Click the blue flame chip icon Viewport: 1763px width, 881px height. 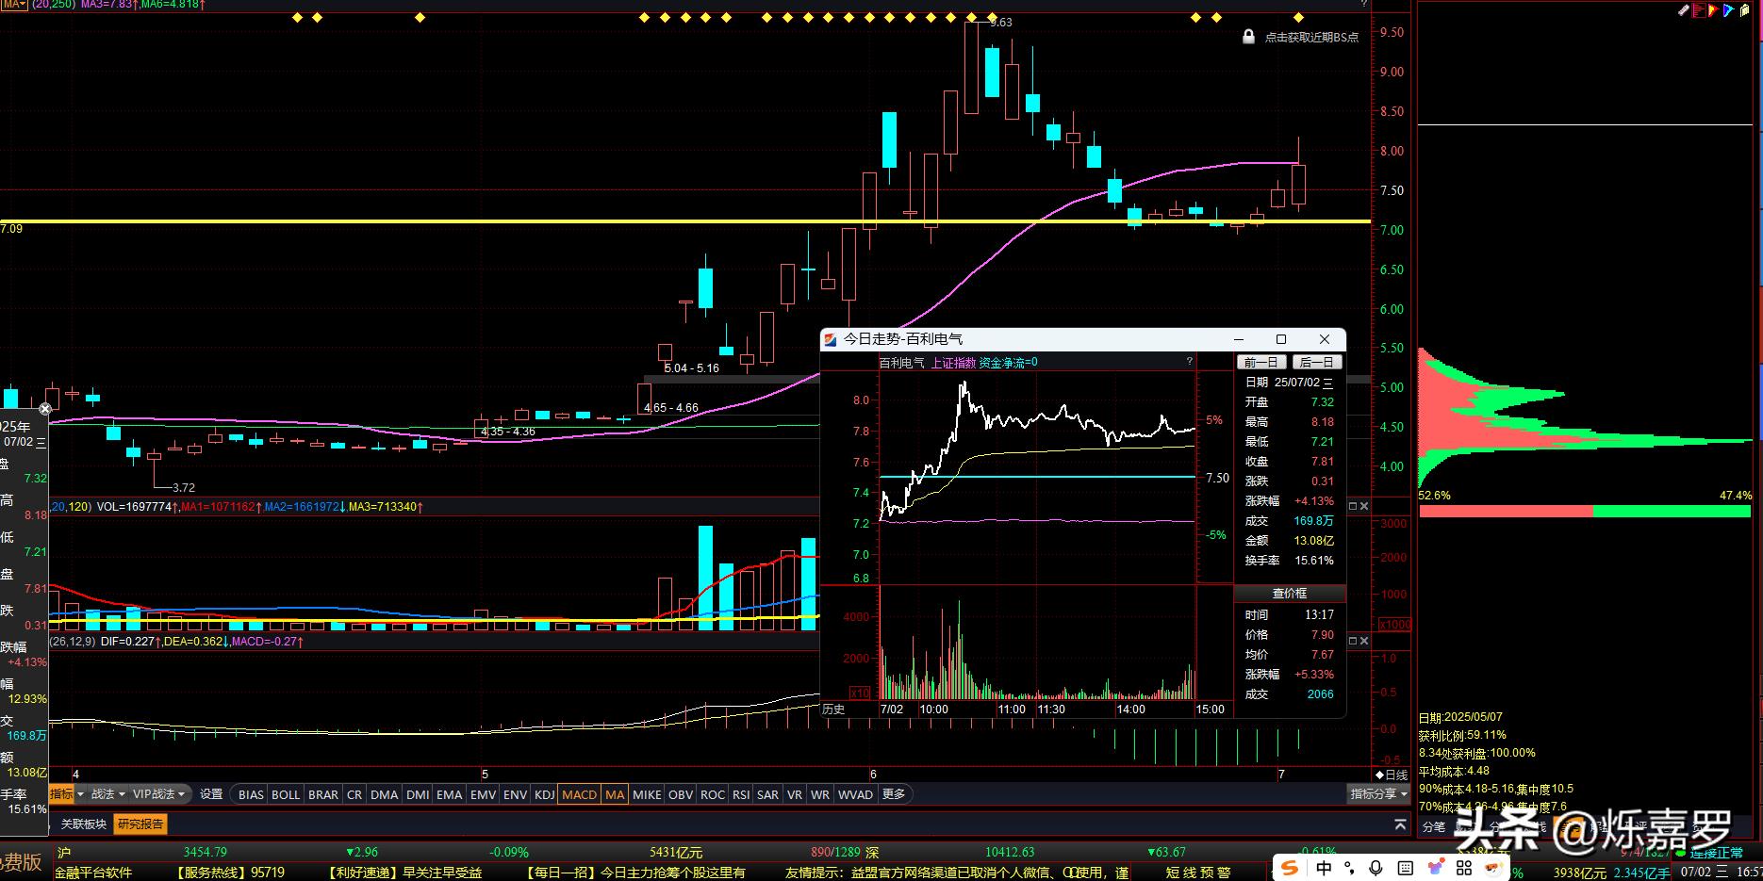pos(1728,10)
